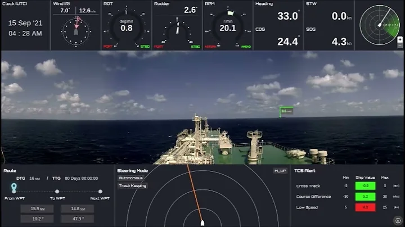Select Autonomous steering mode
This screenshot has height=227, width=405.
[x=130, y=178]
